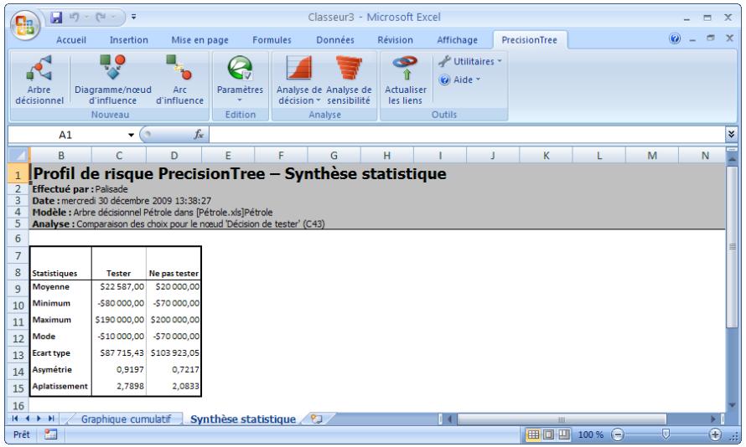746x447 pixels.
Task: Open the Name Box dropdown arrow
Action: coord(131,135)
